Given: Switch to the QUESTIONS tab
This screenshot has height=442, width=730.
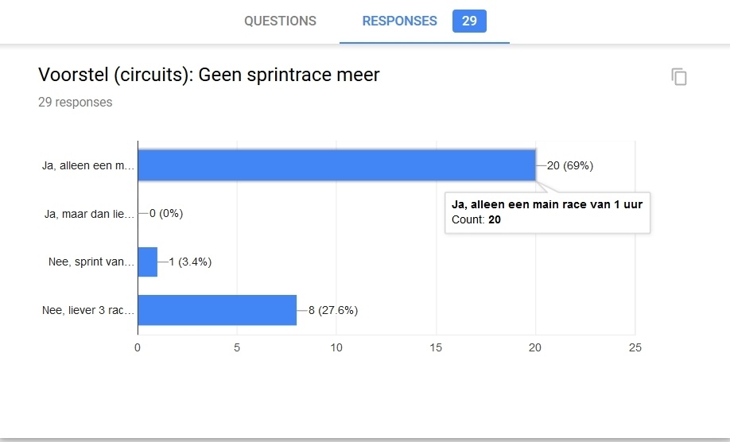Looking at the screenshot, I should 280,21.
